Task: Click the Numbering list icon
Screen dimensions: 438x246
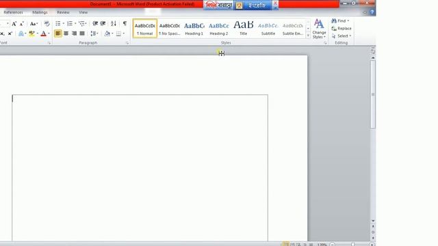Action: [70, 24]
